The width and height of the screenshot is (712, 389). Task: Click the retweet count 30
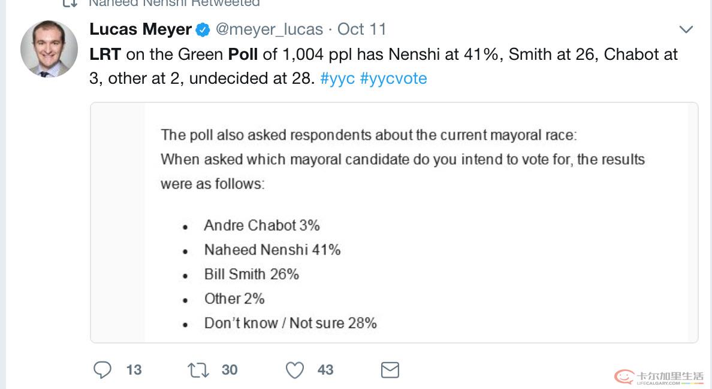(x=230, y=370)
